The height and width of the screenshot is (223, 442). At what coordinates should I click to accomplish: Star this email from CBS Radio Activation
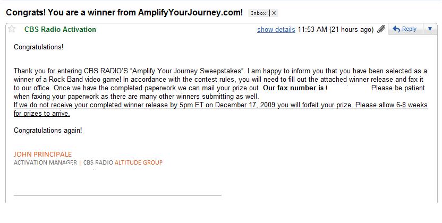12,29
